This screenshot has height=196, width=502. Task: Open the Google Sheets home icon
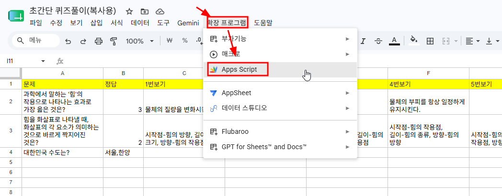click(16, 16)
